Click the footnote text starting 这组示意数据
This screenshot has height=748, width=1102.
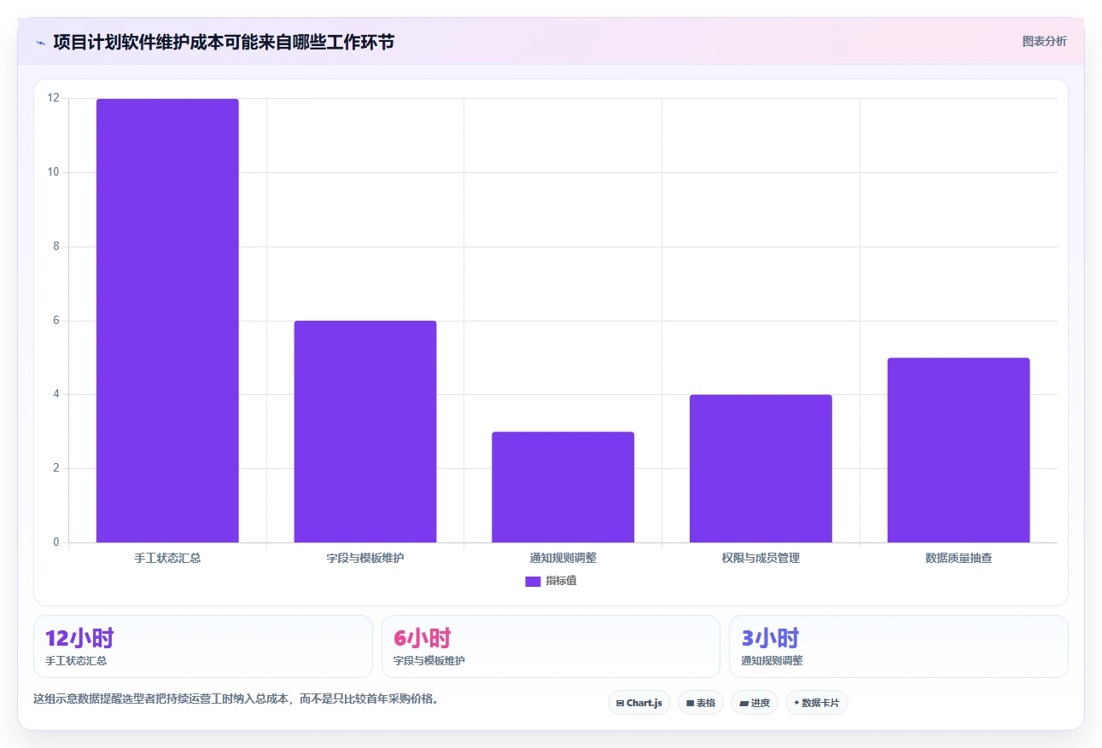click(236, 699)
